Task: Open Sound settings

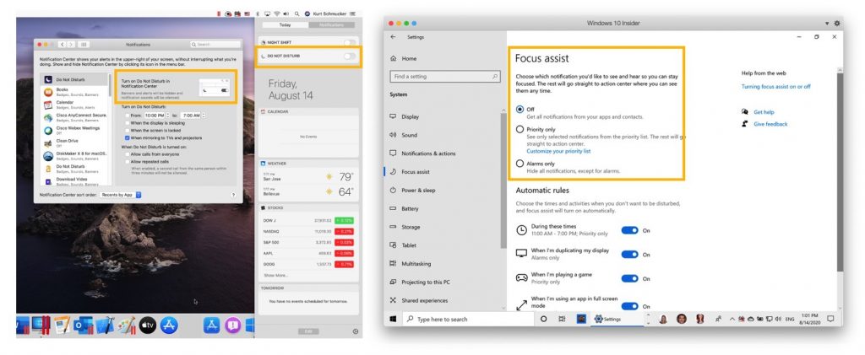Action: pyautogui.click(x=410, y=135)
